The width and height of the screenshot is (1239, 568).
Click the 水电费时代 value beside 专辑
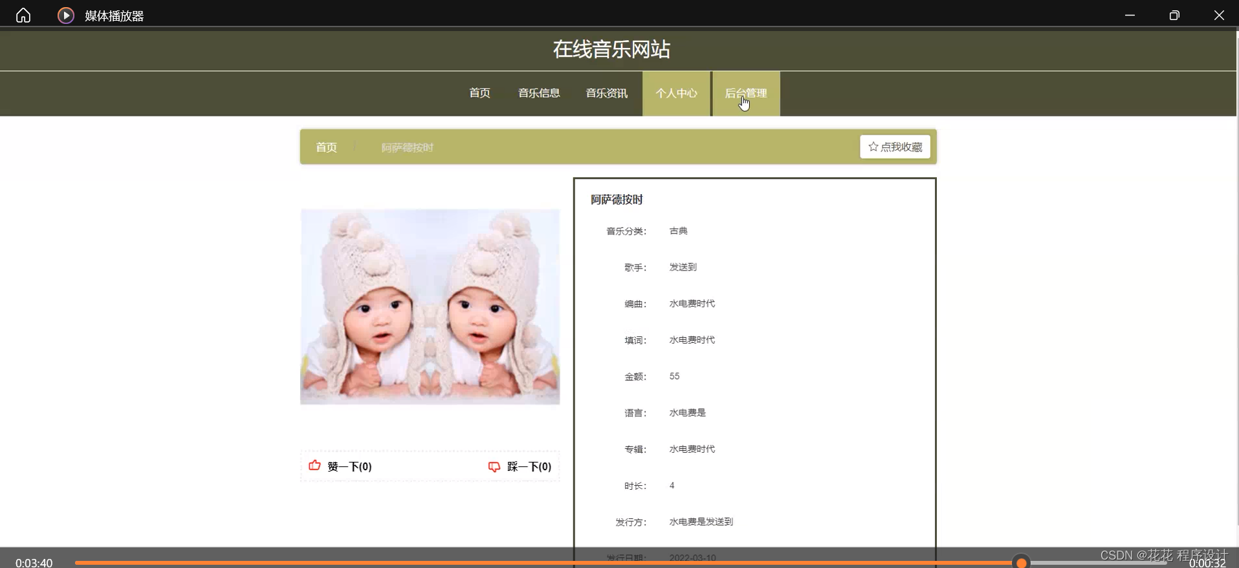click(692, 449)
